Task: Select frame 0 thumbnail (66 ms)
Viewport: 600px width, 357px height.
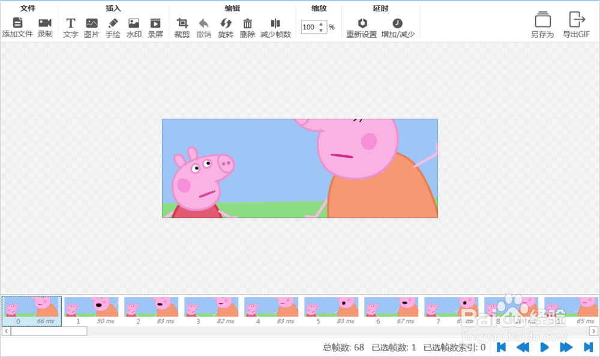Action: [32, 311]
